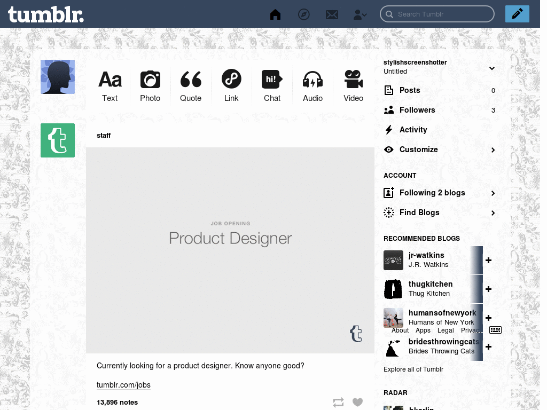Image resolution: width=547 pixels, height=410 pixels.
Task: Create a Text post
Action: pos(110,84)
